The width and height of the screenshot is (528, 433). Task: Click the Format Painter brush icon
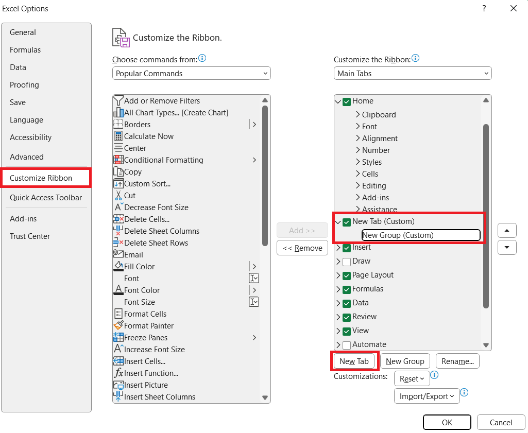coord(118,325)
